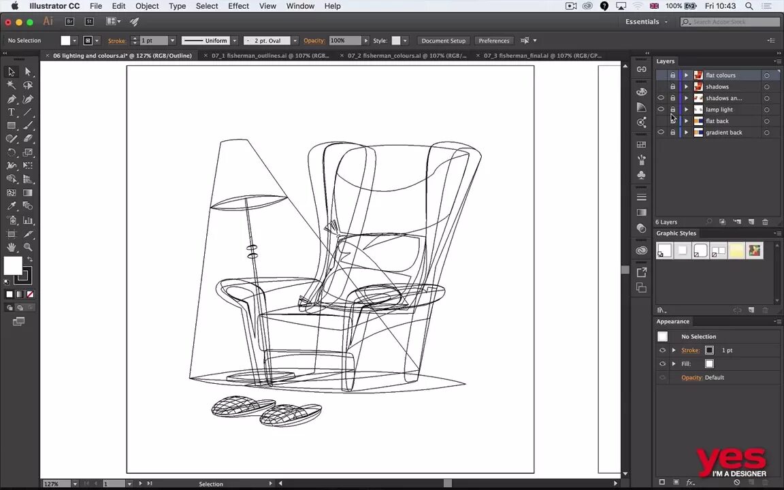Select the Column Graph tool
784x490 pixels.
[28, 220]
